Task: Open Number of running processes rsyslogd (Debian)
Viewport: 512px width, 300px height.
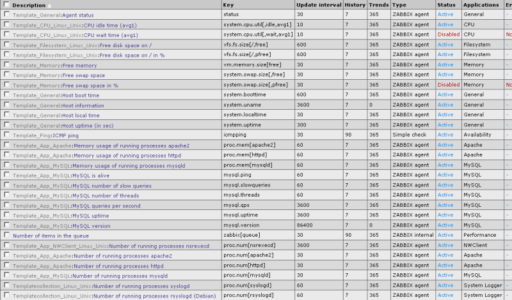Action: [x=154, y=296]
